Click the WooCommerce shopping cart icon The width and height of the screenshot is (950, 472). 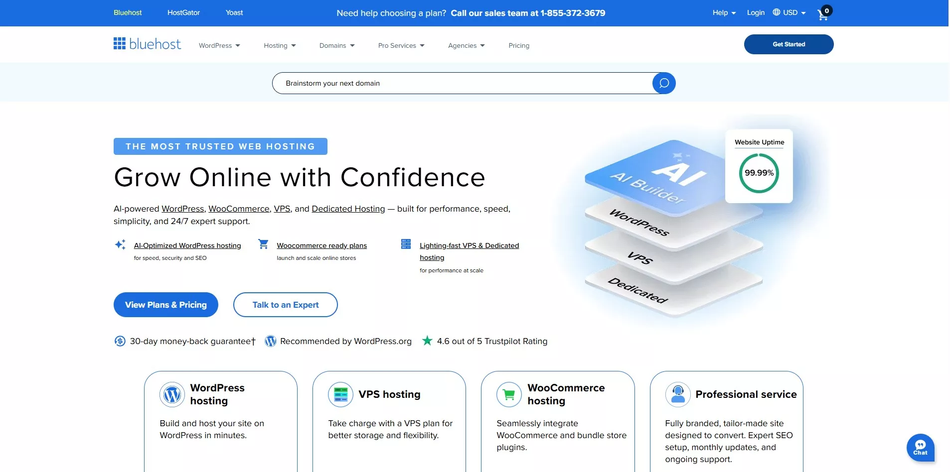(x=509, y=394)
